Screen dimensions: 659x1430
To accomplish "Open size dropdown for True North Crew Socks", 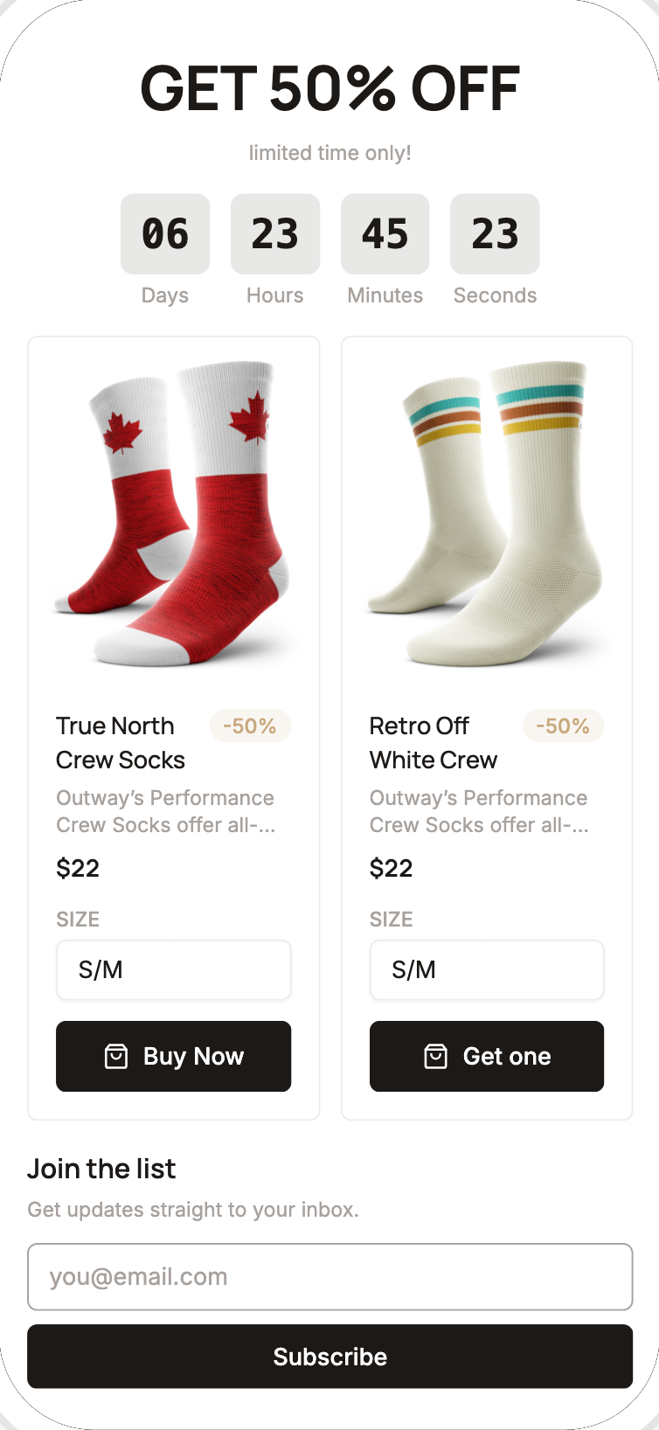I will coord(173,969).
